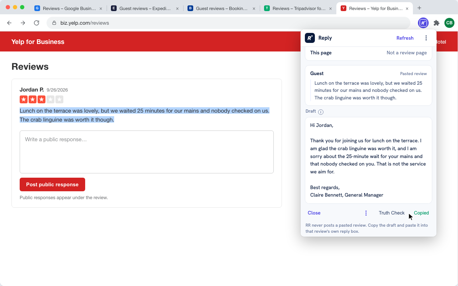Image resolution: width=458 pixels, height=286 pixels.
Task: Click the three-star rating on Jordan's review
Action: pyautogui.click(x=42, y=99)
